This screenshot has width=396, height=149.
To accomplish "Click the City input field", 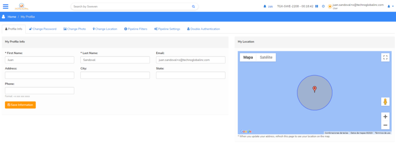I will 115,75.
